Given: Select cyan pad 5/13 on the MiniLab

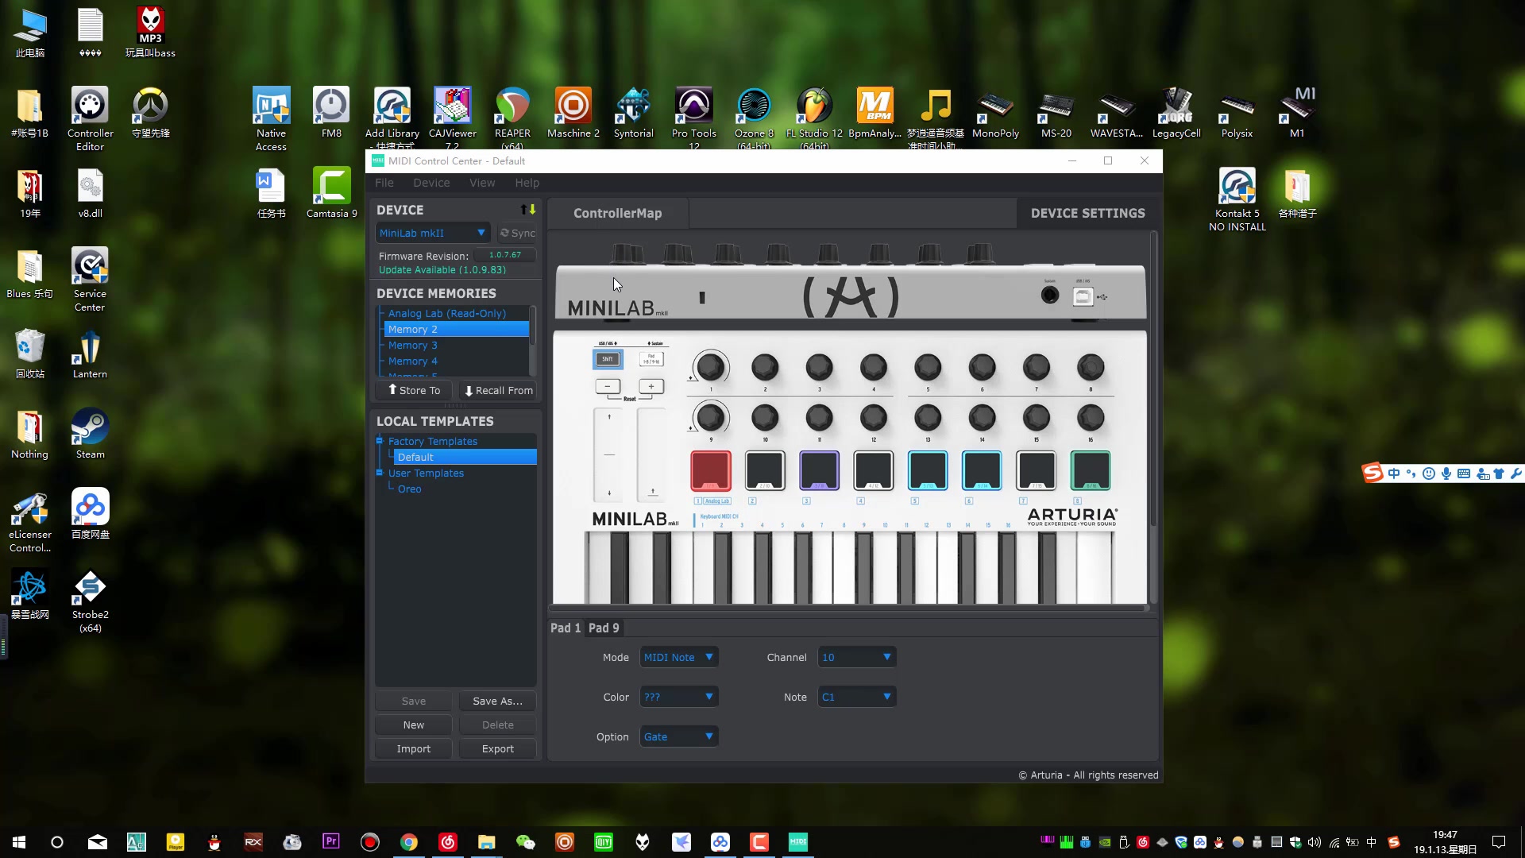Looking at the screenshot, I should [x=927, y=470].
